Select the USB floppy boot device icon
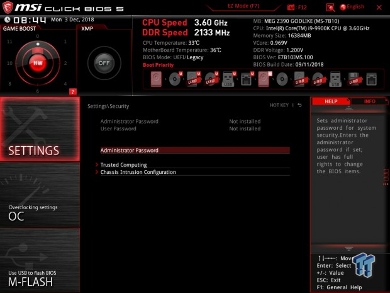 [x=354, y=79]
